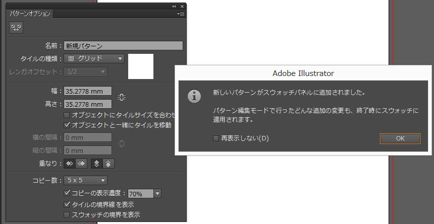Open the pattern options panel flyout menu
The height and width of the screenshot is (224, 434).
pos(180,14)
